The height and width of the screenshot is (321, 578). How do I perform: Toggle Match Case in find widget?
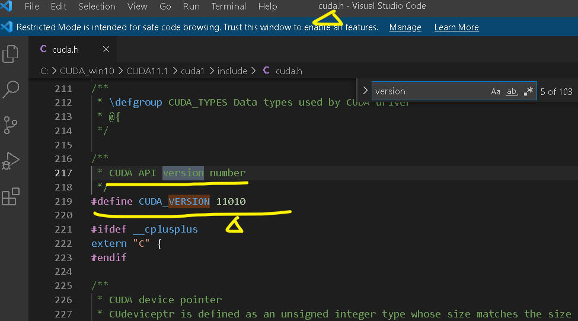(x=496, y=91)
